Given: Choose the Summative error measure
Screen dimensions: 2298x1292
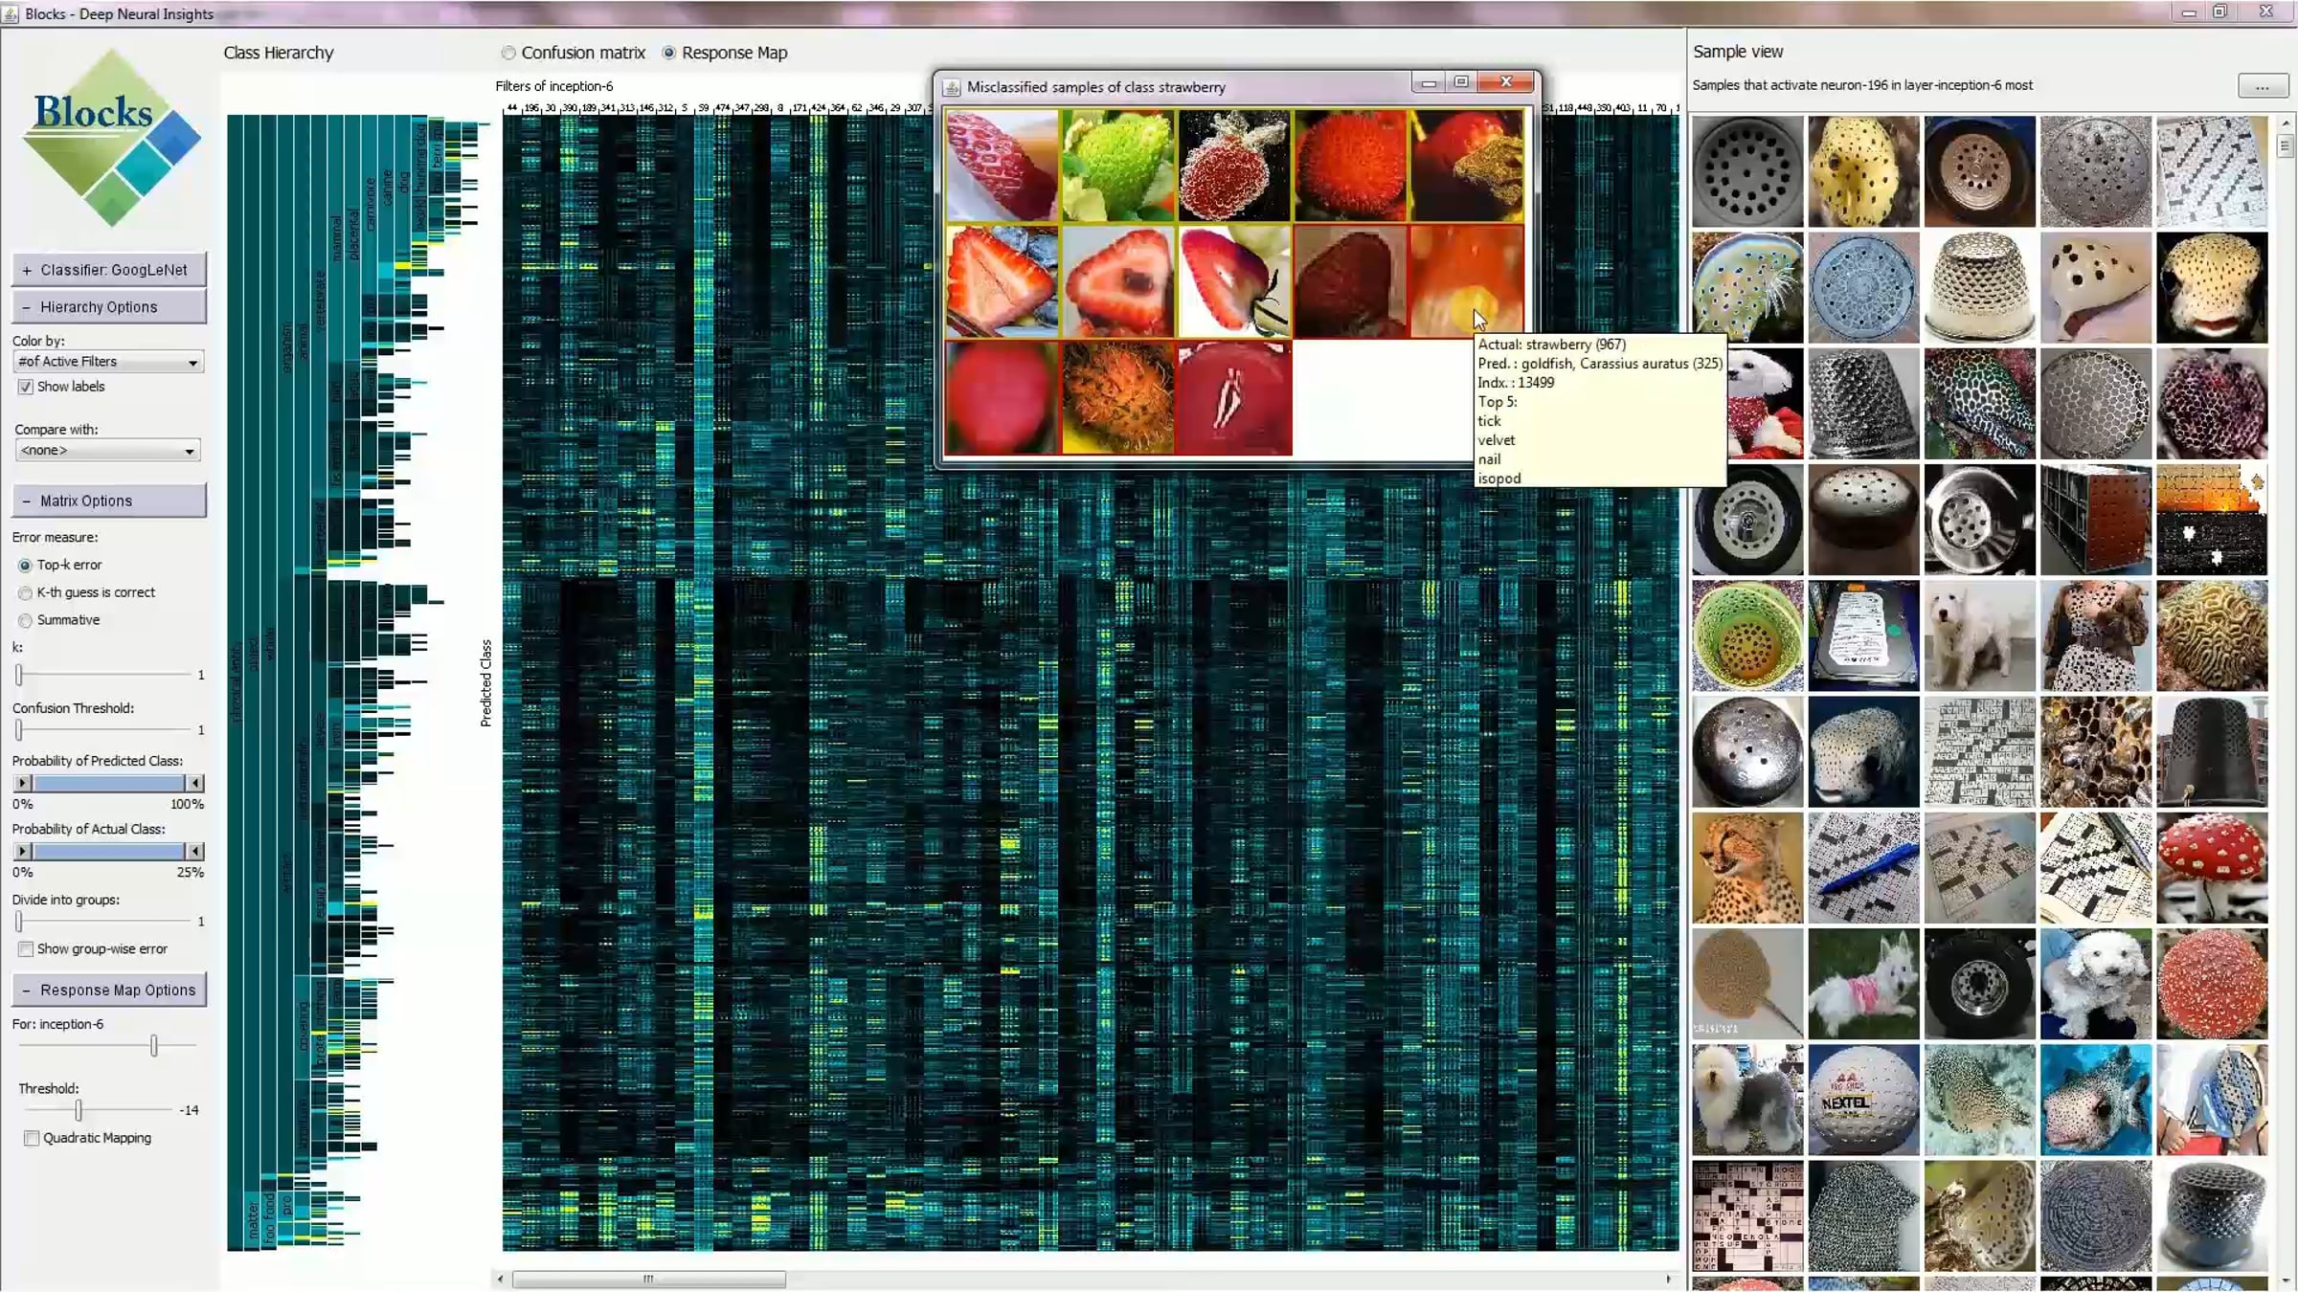Looking at the screenshot, I should click(26, 621).
